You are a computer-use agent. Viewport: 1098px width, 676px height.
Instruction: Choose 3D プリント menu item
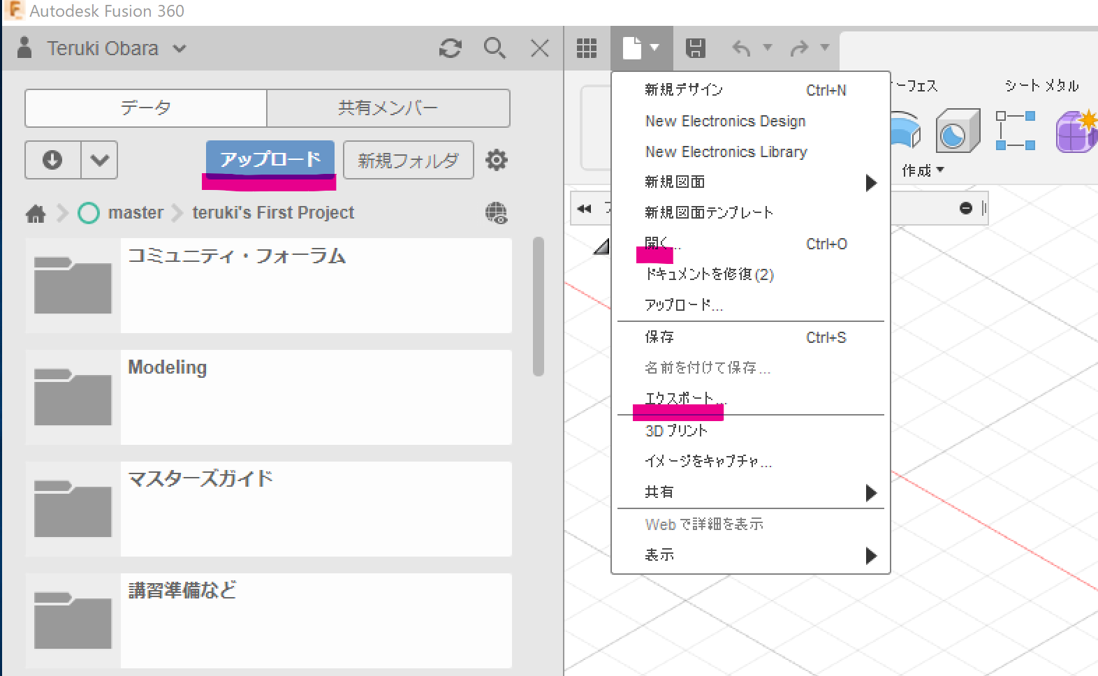pos(750,431)
